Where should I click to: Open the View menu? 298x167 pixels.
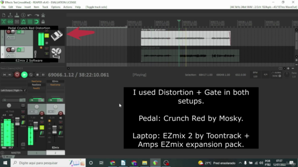point(19,7)
